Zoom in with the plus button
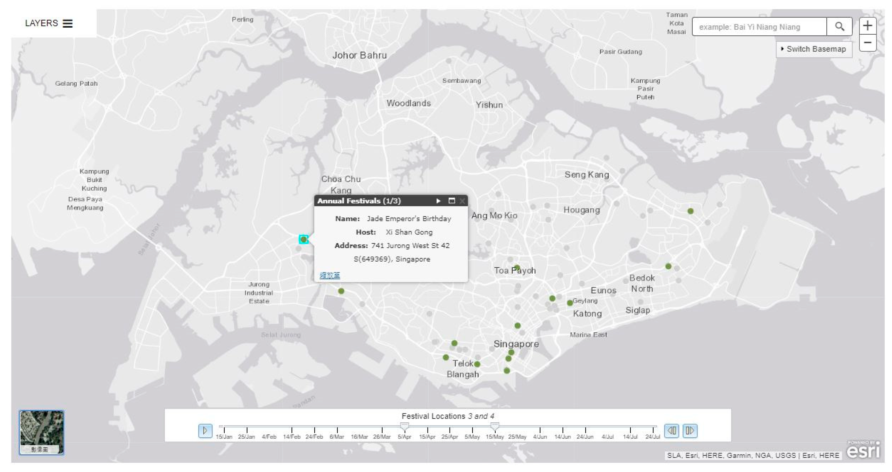Image resolution: width=892 pixels, height=472 pixels. pyautogui.click(x=867, y=26)
